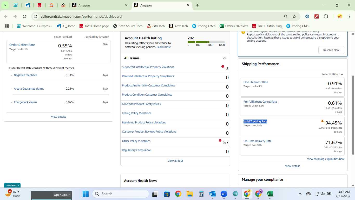Switch to the first inactive Amazon tab
This screenshot has height=200, width=355.
pyautogui.click(x=100, y=5)
